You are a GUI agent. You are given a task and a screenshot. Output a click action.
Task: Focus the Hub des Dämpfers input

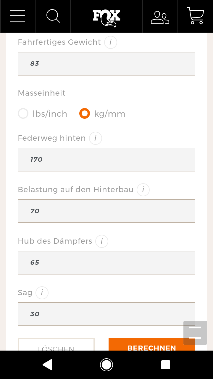(x=106, y=263)
